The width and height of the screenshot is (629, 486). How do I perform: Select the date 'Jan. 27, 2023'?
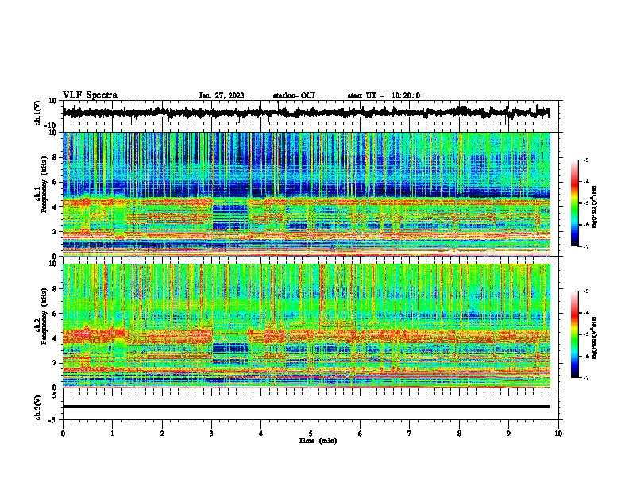222,95
